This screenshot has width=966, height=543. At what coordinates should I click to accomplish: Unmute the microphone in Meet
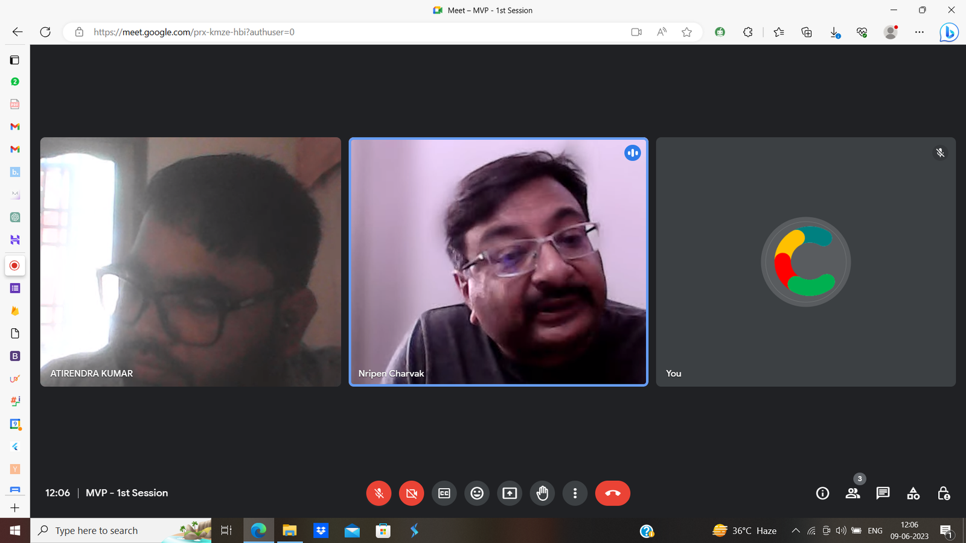click(x=379, y=493)
